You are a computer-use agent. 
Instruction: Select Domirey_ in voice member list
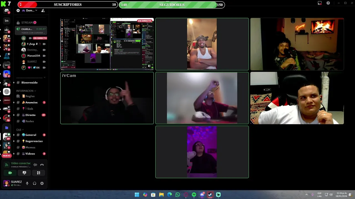(34, 50)
